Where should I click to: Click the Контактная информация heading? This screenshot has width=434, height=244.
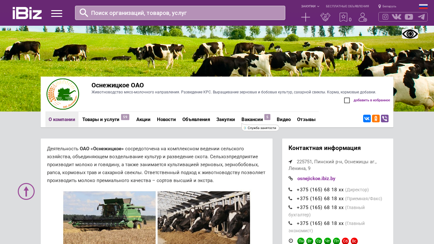pos(324,148)
